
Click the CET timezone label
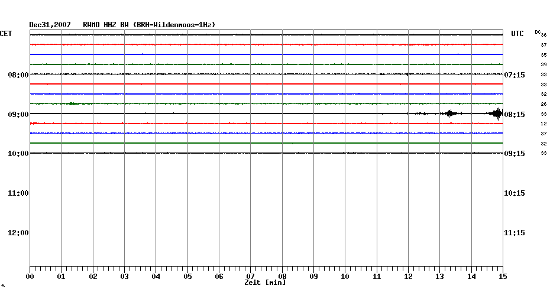coord(5,34)
